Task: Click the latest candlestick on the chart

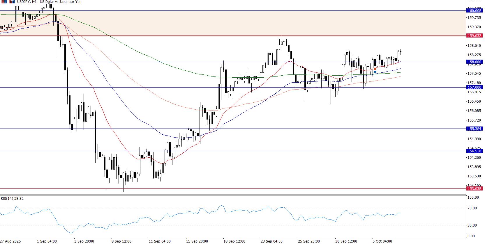Action: pyautogui.click(x=401, y=52)
